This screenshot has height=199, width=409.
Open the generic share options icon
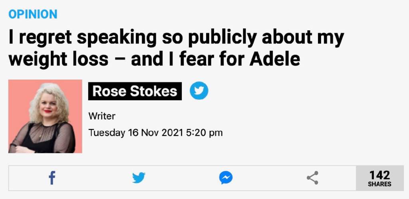(312, 178)
